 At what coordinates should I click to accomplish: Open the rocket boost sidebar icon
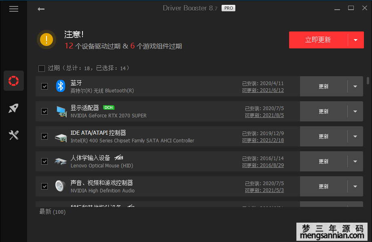13,108
